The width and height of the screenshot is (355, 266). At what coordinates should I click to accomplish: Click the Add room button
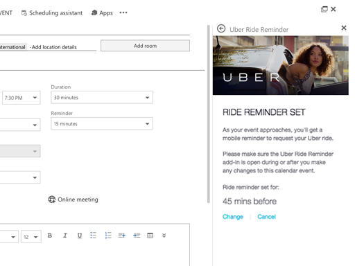[145, 46]
